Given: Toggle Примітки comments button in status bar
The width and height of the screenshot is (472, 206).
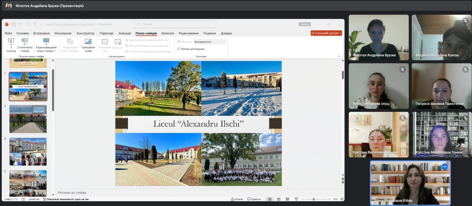Looking at the screenshot, I should click(x=254, y=199).
